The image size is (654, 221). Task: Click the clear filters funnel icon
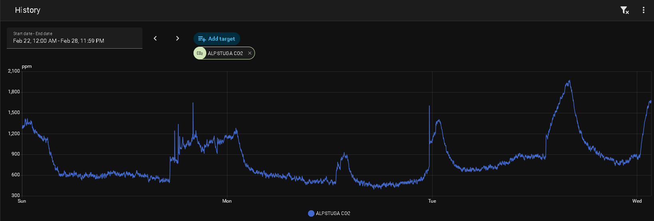[624, 10]
